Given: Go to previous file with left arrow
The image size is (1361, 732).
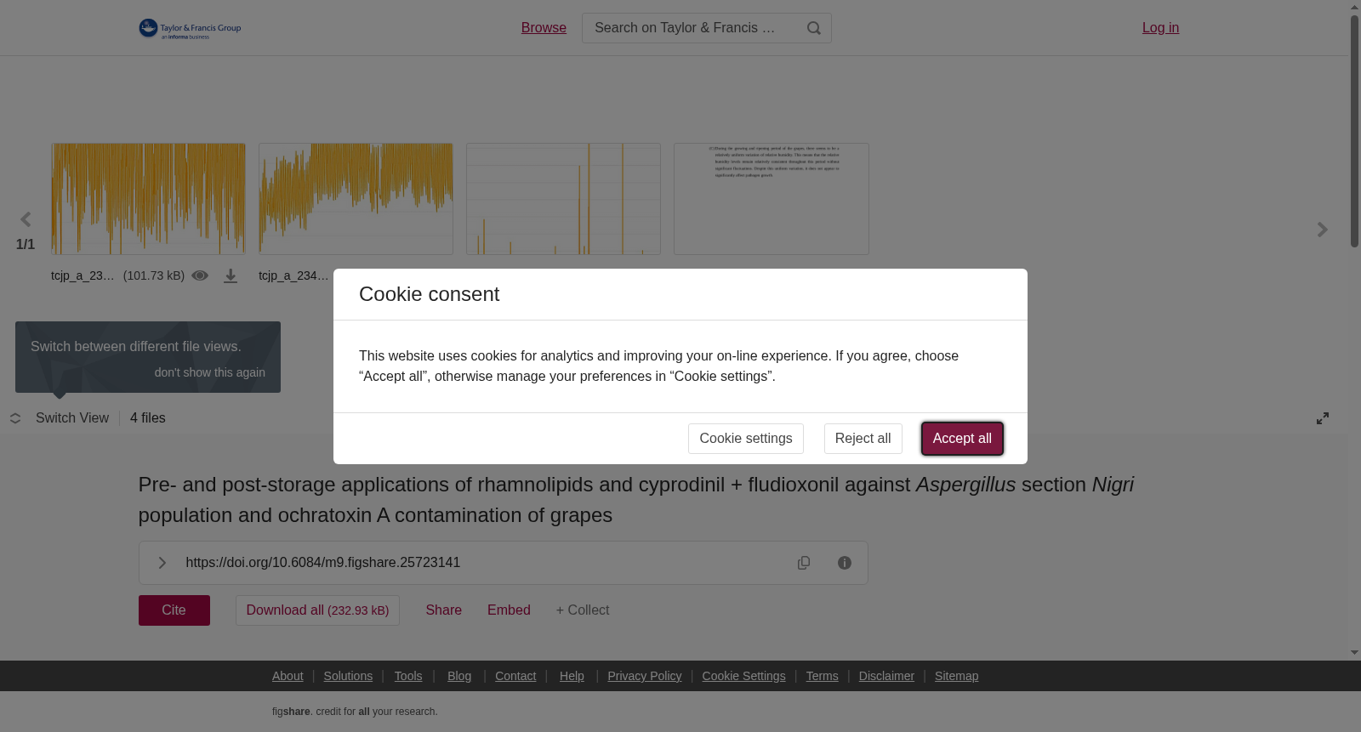Looking at the screenshot, I should (x=26, y=220).
